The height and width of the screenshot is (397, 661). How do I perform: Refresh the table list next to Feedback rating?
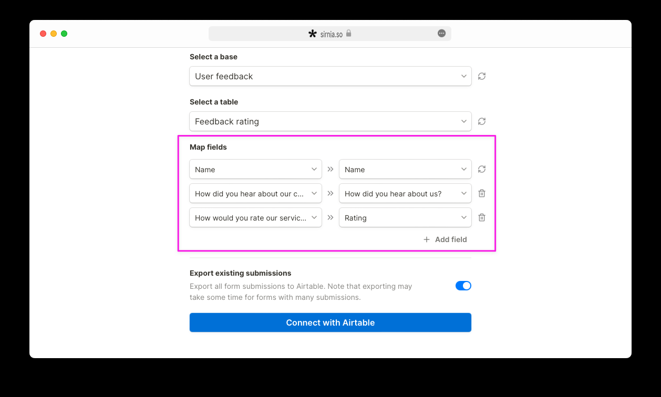482,121
